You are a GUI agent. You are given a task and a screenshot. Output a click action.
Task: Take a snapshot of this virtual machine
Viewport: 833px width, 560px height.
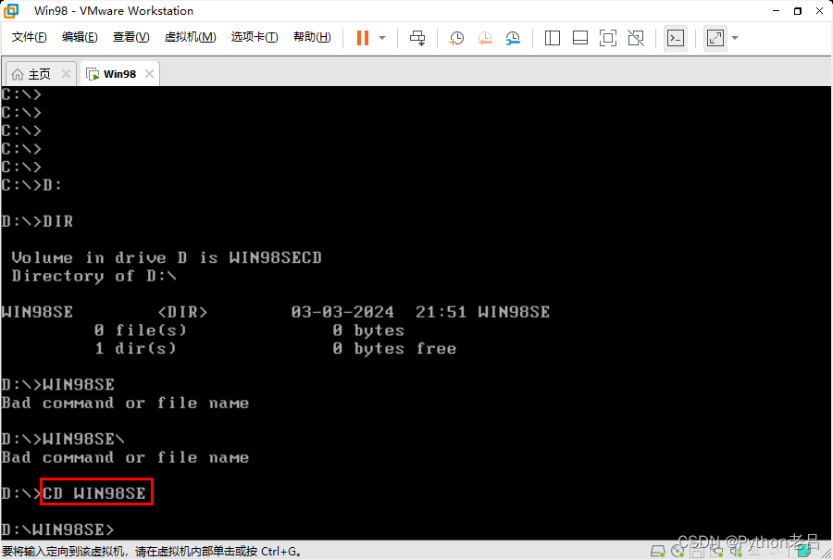[x=456, y=38]
